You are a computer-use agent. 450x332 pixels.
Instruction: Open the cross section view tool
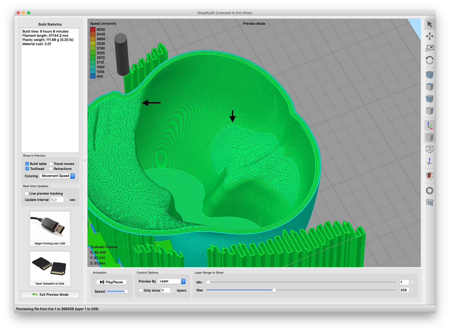tap(429, 176)
